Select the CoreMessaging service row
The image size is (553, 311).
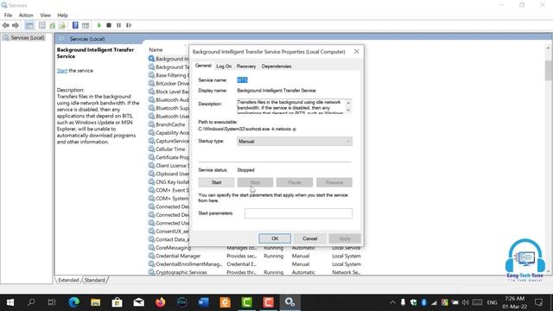255,248
